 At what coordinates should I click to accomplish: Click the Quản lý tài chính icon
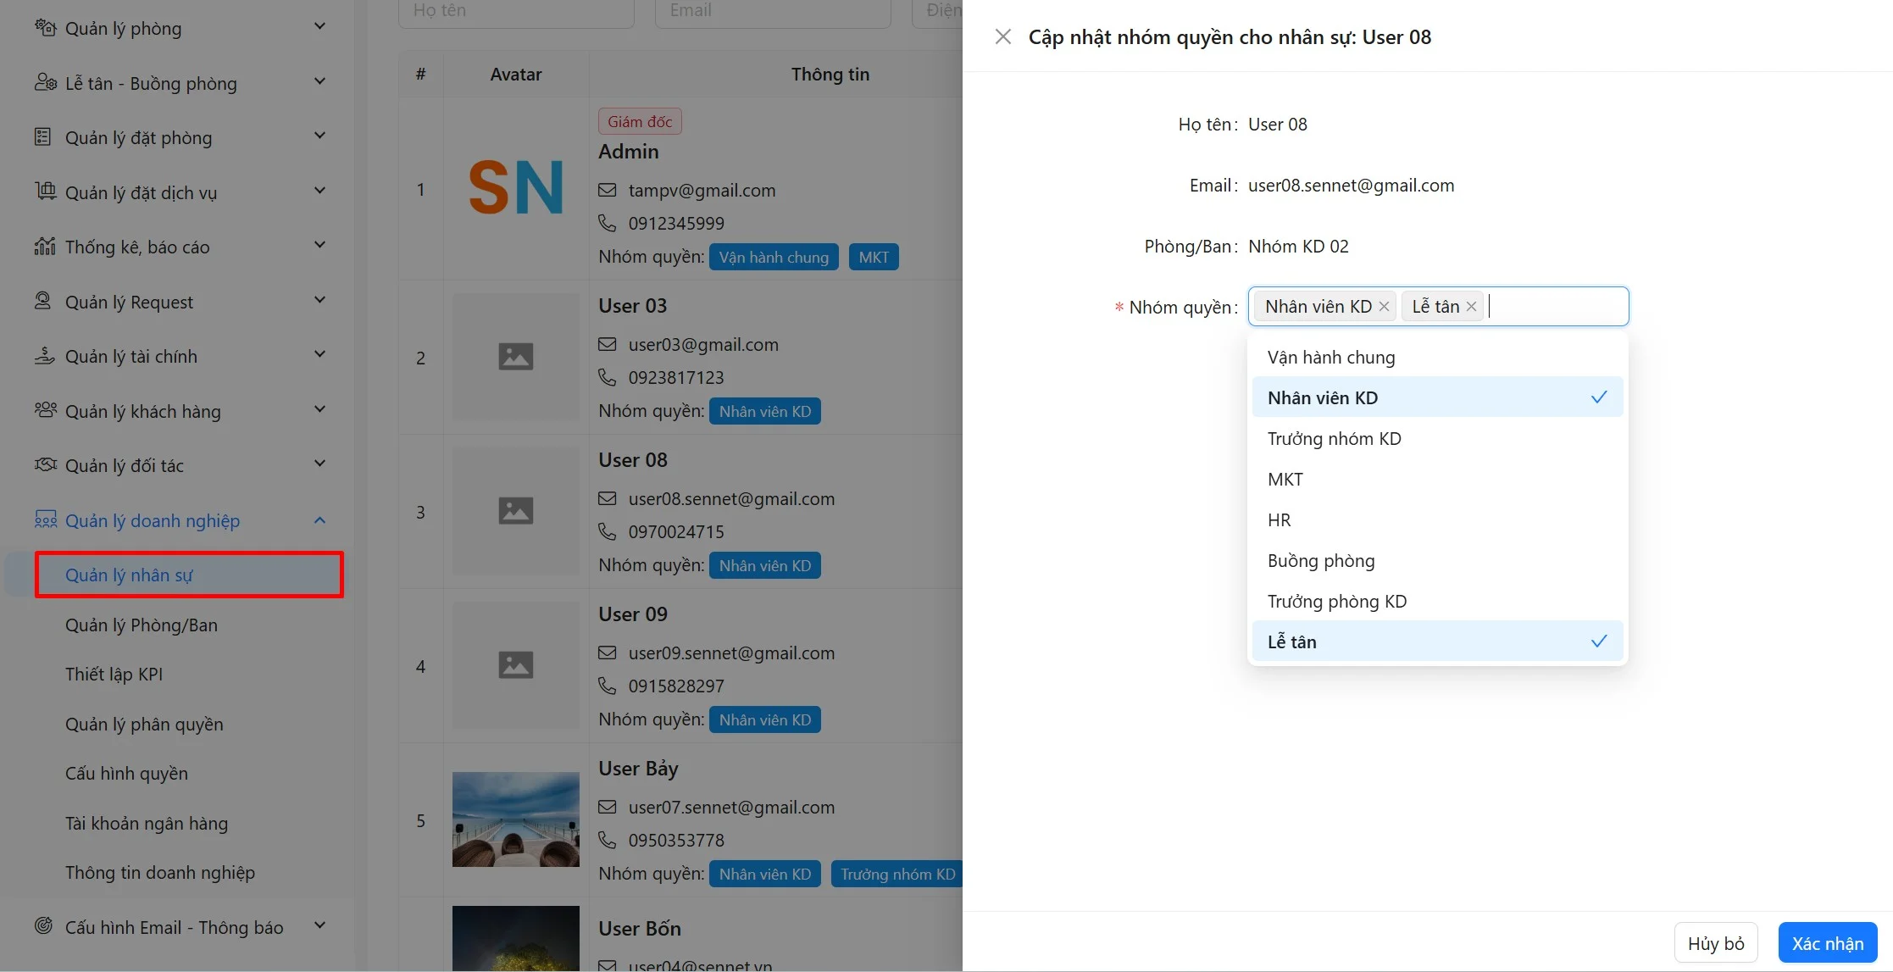coord(45,356)
